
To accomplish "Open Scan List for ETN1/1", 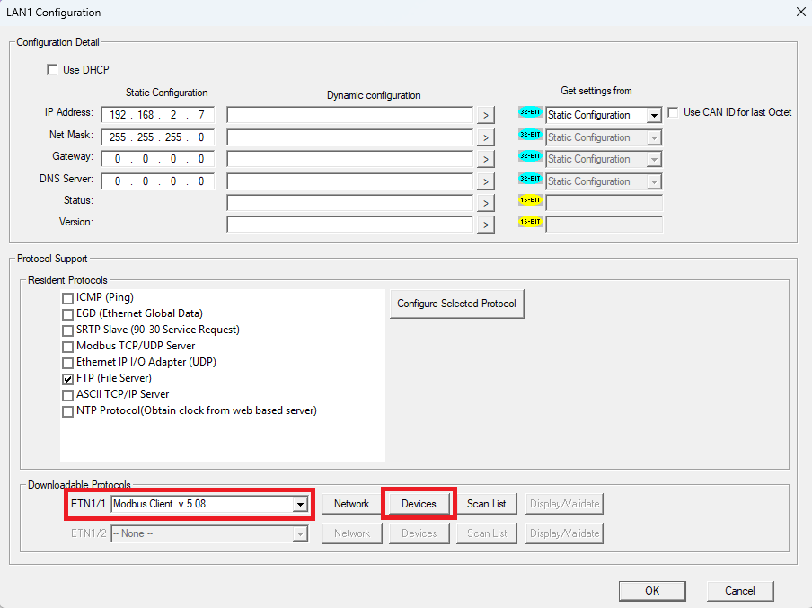I will pyautogui.click(x=486, y=504).
